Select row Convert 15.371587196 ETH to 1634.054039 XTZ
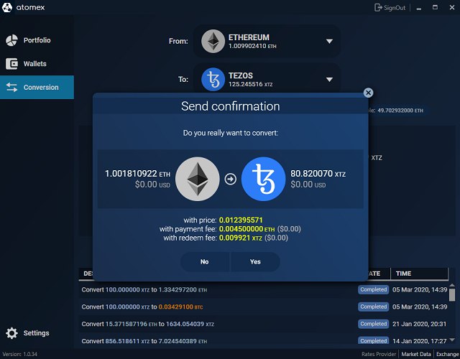This screenshot has width=460, height=359. pyautogui.click(x=264, y=324)
